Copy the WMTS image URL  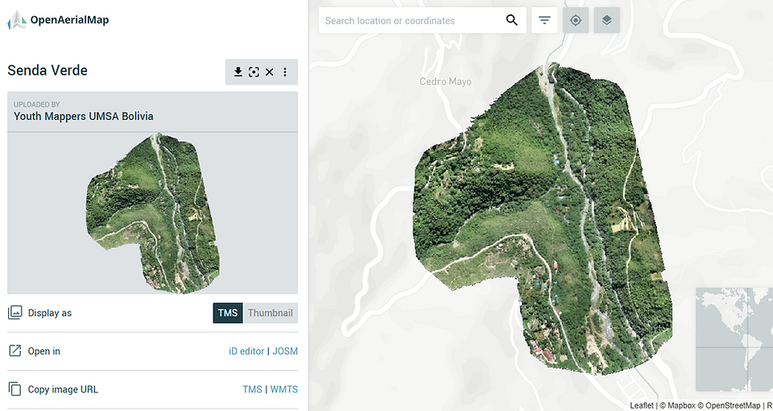coord(284,389)
